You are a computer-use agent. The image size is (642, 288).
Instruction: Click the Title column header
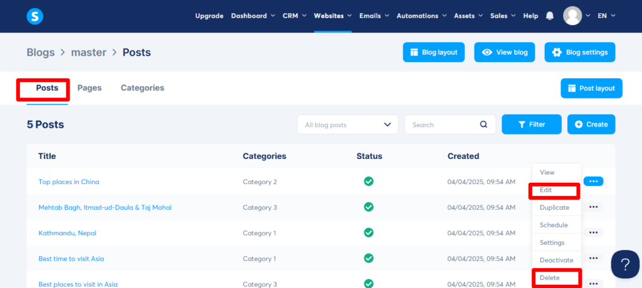click(47, 156)
